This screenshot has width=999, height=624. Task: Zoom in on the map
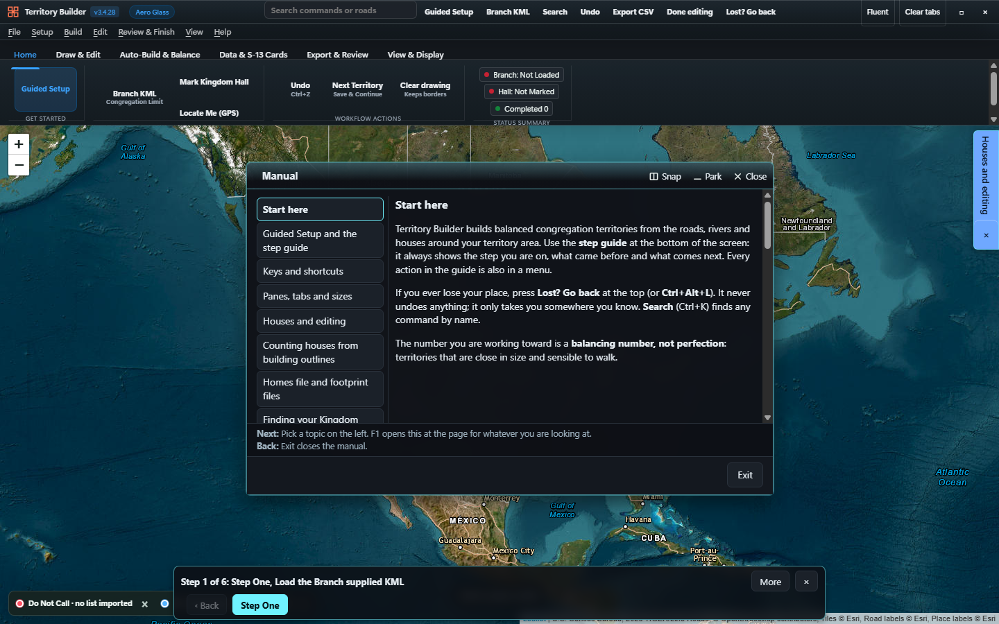(19, 144)
